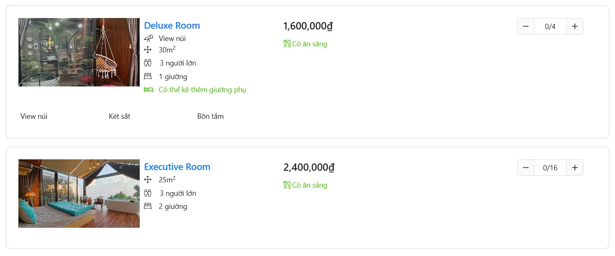Image resolution: width=615 pixels, height=256 pixels.
Task: Click the area size icon beside 30m²
Action: (148, 50)
